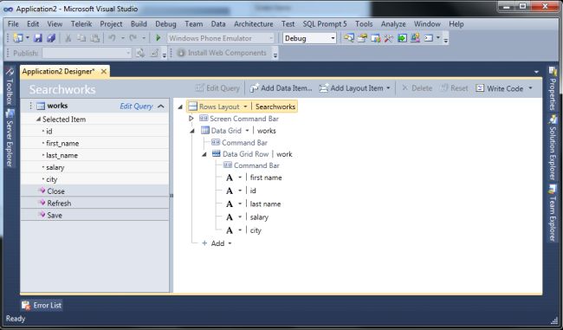Click the Delete button in designer toolbar
This screenshot has height=330, width=563.
[x=417, y=88]
